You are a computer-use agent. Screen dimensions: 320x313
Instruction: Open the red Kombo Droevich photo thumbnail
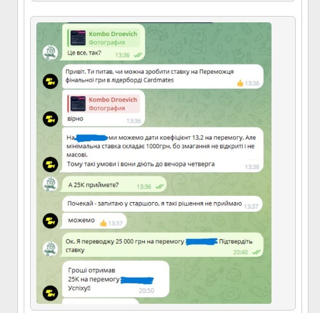[78, 104]
